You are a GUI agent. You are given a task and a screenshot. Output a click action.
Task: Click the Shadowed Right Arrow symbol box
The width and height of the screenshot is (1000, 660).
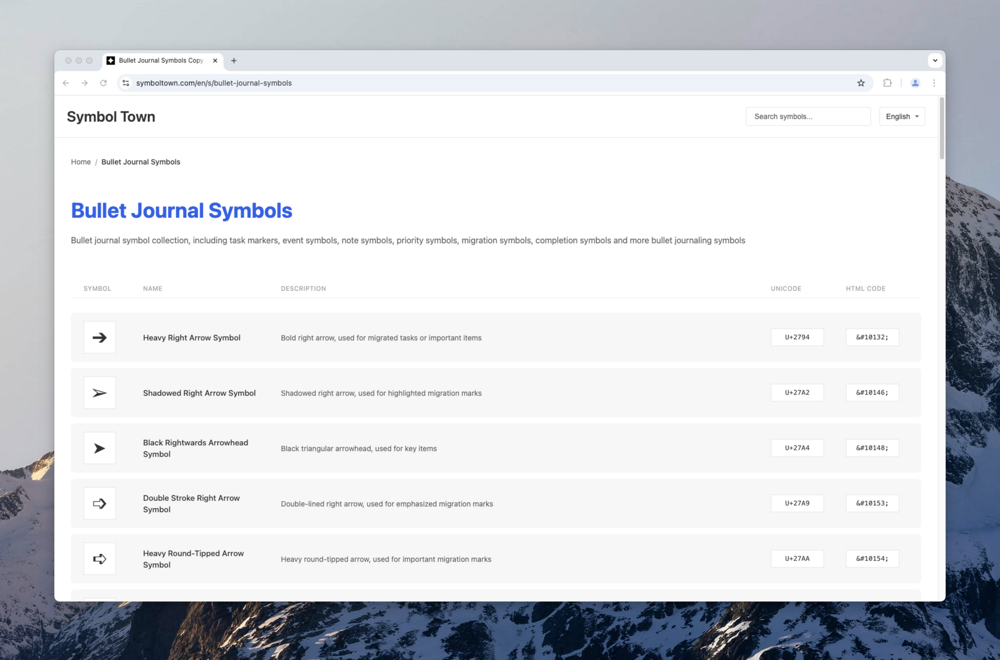coord(99,393)
